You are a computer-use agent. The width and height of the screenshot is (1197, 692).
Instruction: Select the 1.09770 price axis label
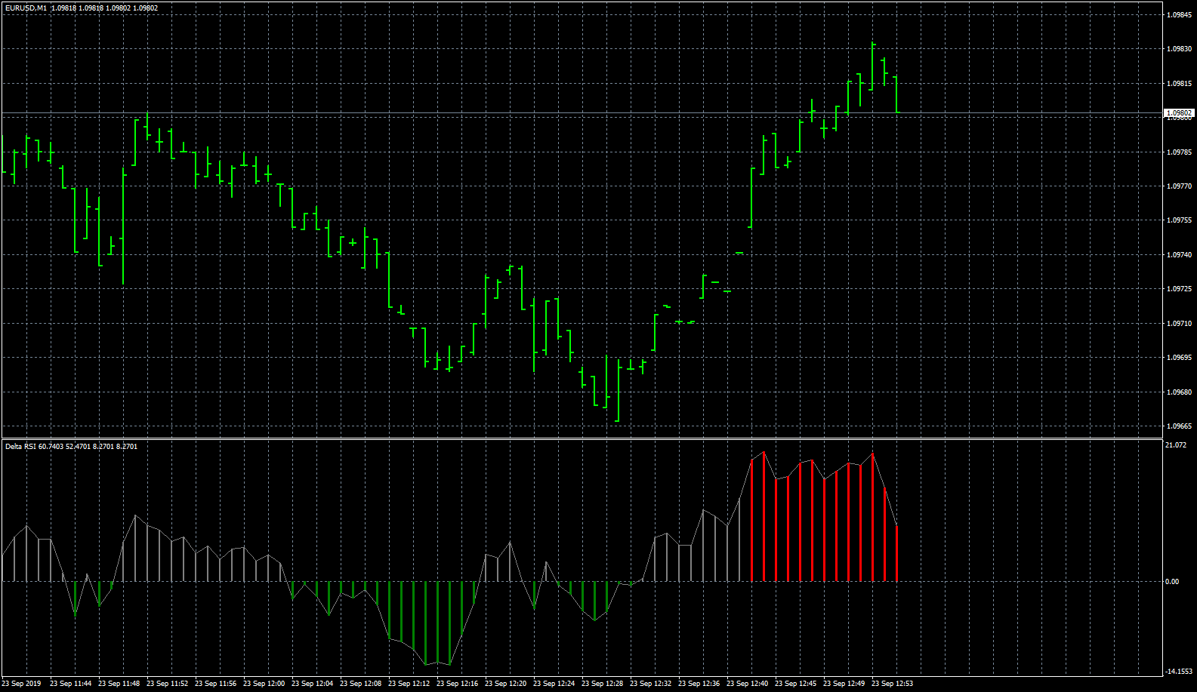tap(1180, 186)
